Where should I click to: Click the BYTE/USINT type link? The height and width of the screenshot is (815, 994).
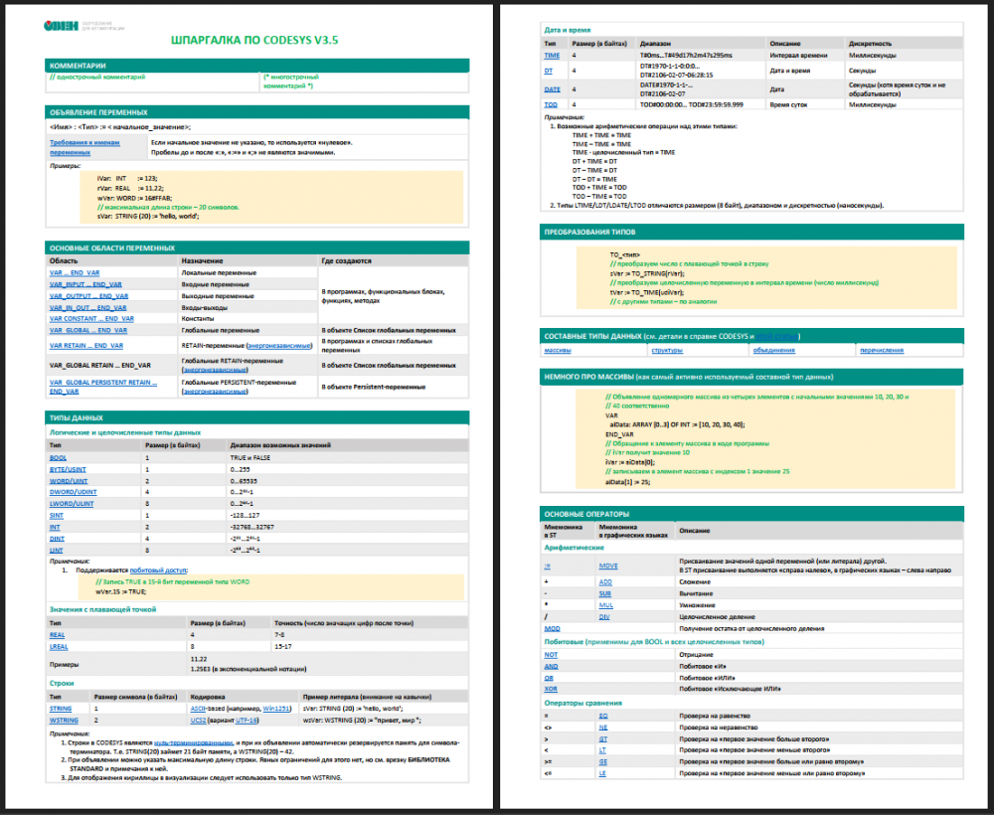point(68,469)
